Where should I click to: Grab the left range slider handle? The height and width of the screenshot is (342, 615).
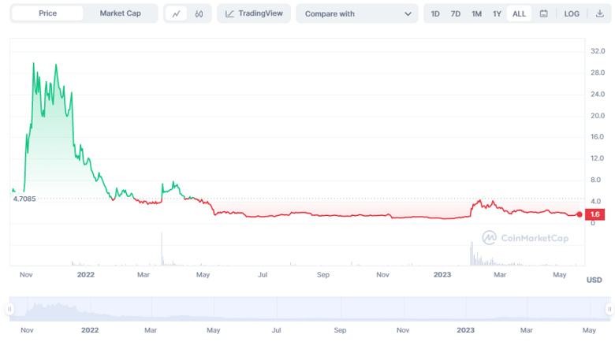click(x=10, y=309)
